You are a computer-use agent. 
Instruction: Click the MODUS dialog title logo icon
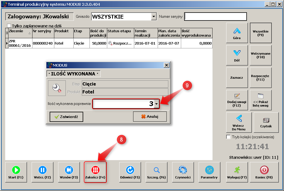pos(50,65)
